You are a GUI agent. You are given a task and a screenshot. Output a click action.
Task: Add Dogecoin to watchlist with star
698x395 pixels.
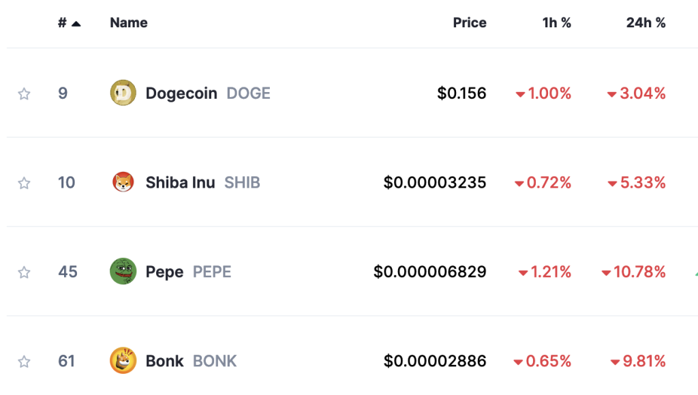[24, 93]
